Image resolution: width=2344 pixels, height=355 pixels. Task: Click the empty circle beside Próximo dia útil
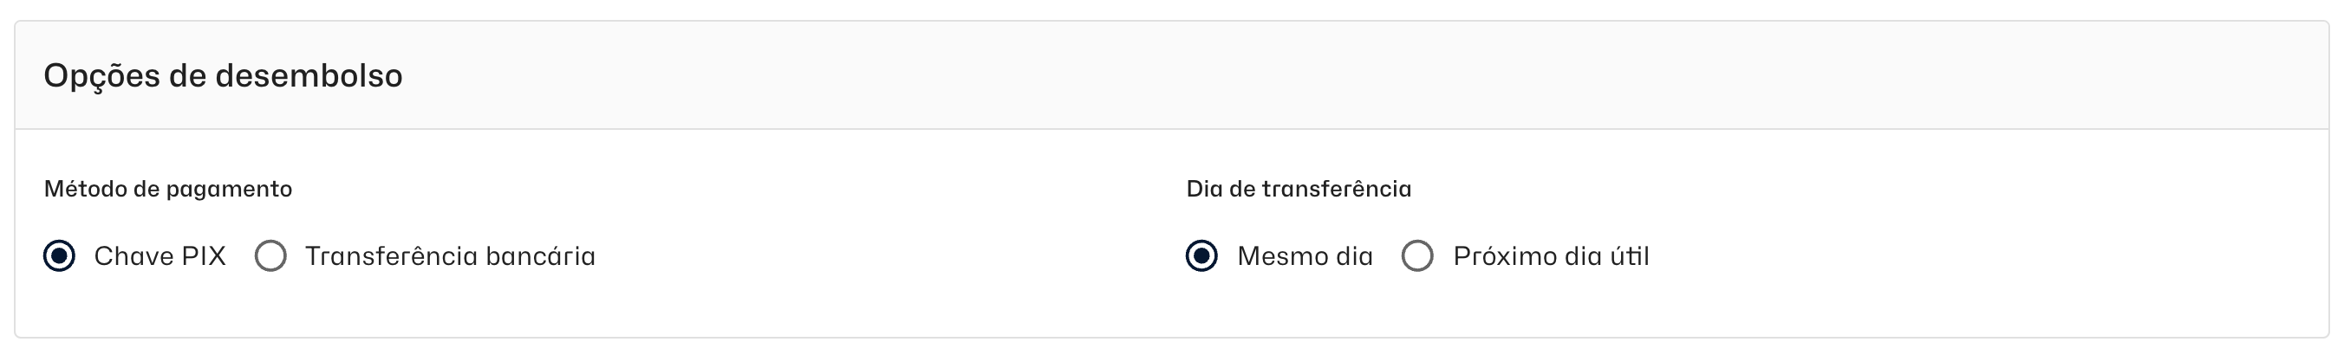pyautogui.click(x=1416, y=256)
